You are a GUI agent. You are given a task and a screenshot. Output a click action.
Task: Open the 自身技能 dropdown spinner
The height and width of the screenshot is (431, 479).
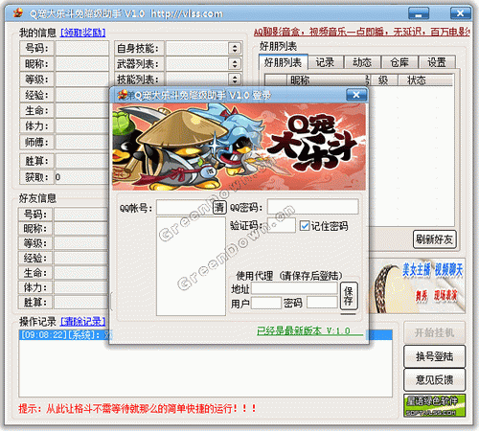tap(235, 49)
